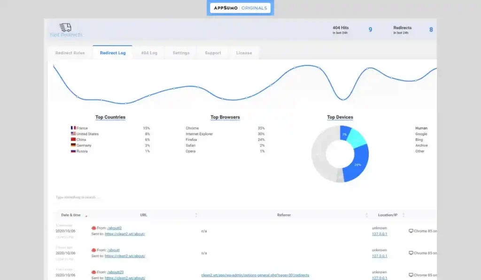The image size is (481, 280).
Task: Click the Germany flag icon
Action: tap(73, 145)
